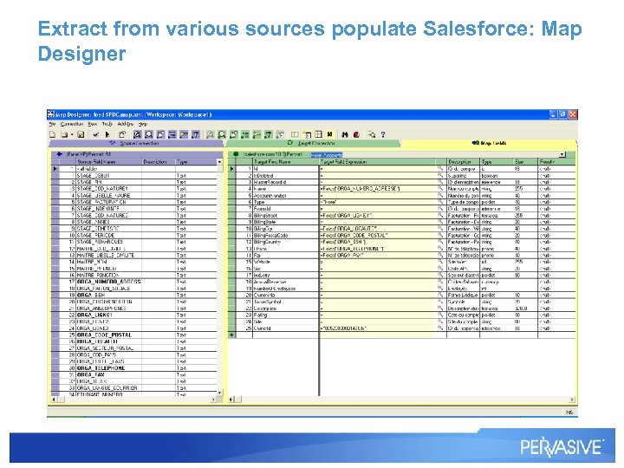Open the Help menu
624x468 pixels.
tap(142, 124)
